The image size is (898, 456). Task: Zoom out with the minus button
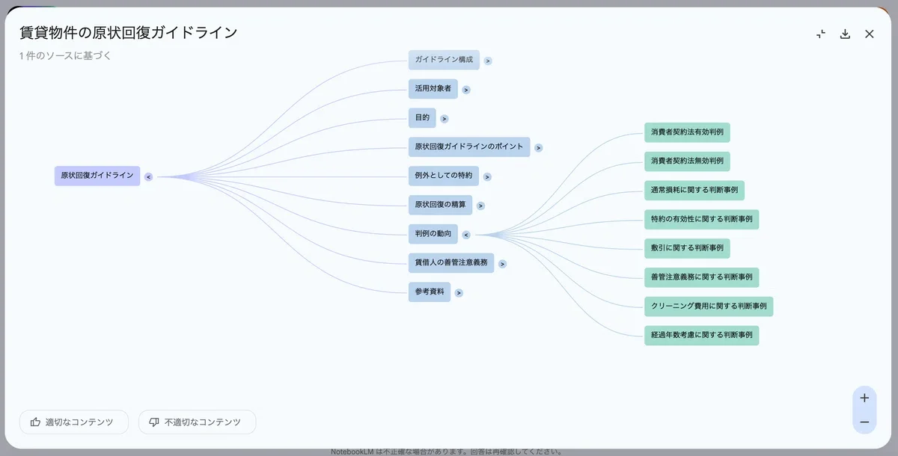click(x=864, y=422)
